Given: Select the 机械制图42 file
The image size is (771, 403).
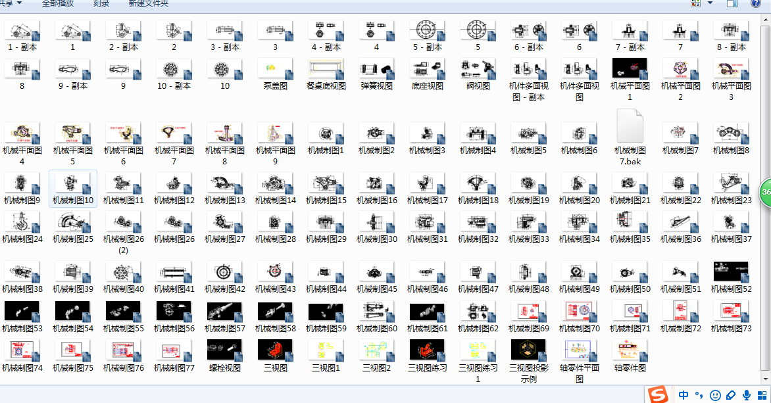Looking at the screenshot, I should pyautogui.click(x=225, y=277).
